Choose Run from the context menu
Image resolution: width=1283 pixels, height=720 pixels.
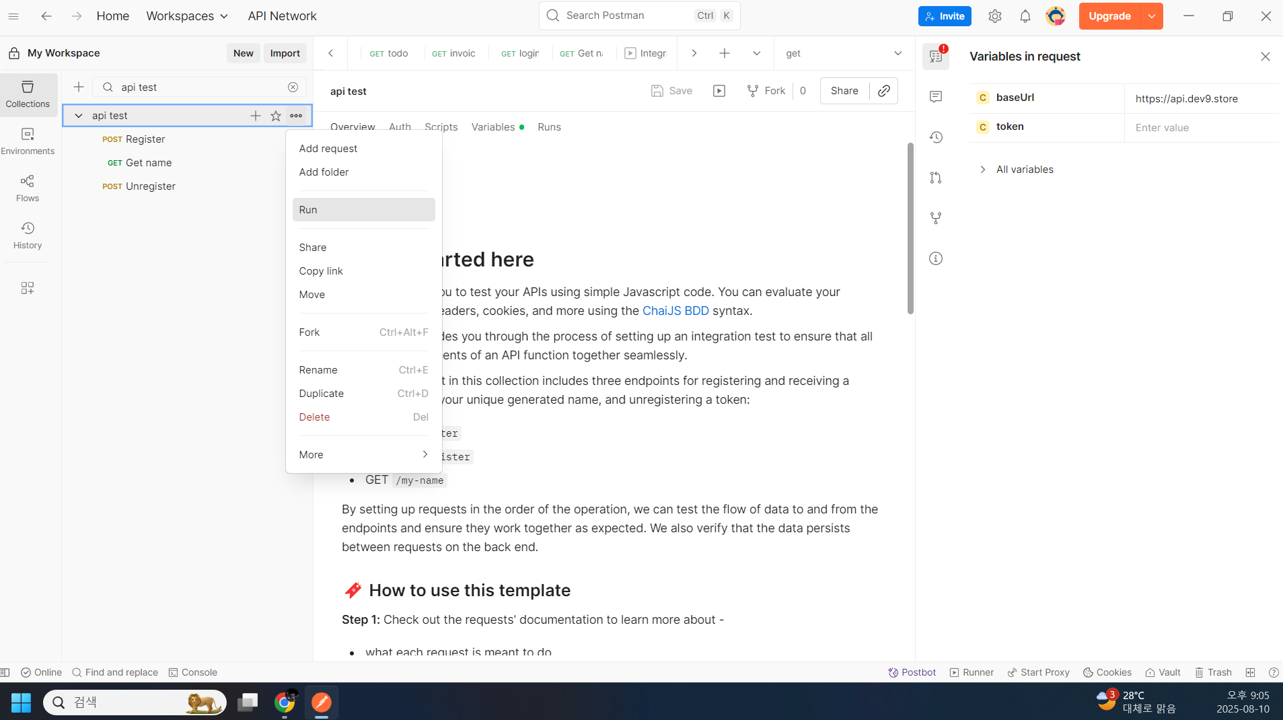tap(363, 210)
